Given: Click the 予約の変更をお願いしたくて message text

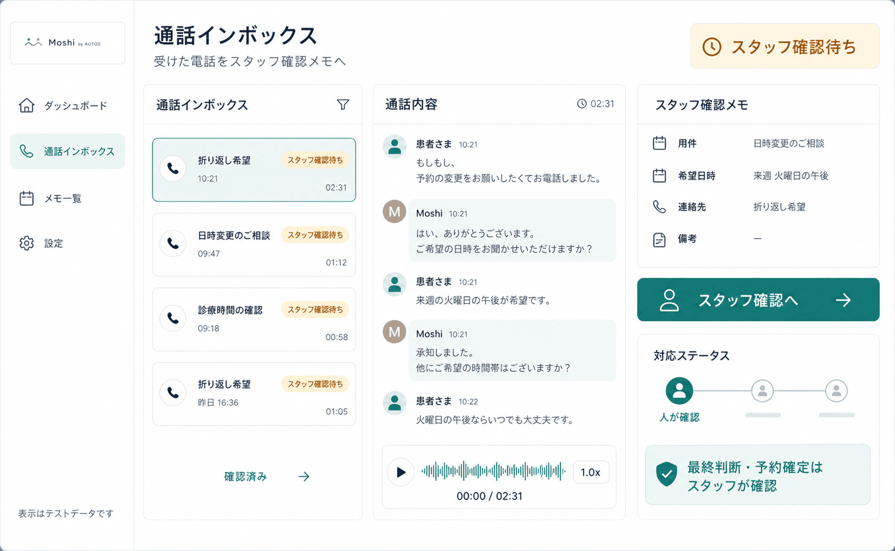Looking at the screenshot, I should [x=509, y=178].
